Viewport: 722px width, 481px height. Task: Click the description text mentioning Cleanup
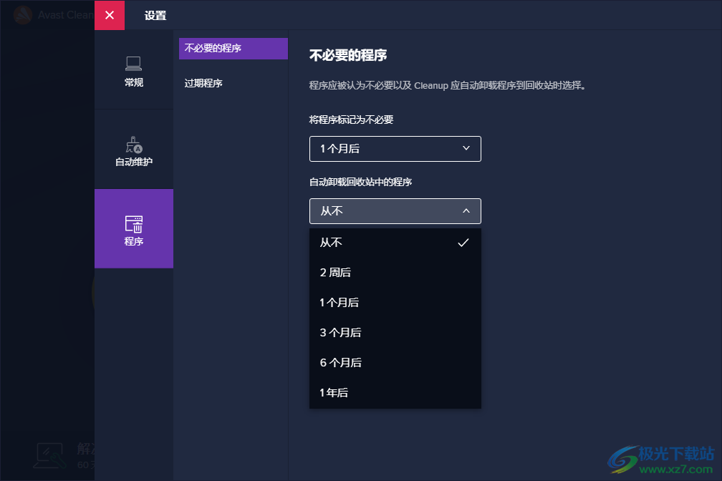tap(447, 85)
